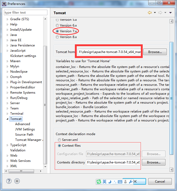Viewport: 177px width, 191px height.
Task: Open Source Path preferences page
Action: point(24,135)
